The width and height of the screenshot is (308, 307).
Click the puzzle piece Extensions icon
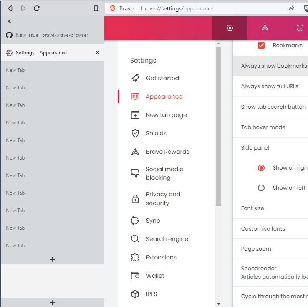135,257
